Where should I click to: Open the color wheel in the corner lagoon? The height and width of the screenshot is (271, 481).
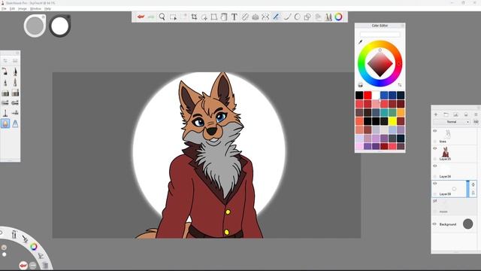coord(33,246)
